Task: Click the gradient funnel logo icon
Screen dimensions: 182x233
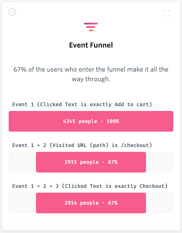Action: 91,27
